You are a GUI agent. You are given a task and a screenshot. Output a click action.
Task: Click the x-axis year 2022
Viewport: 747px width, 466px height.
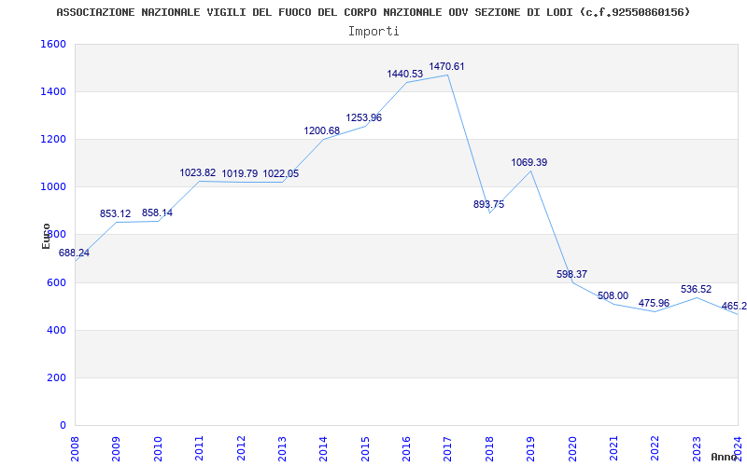tap(655, 448)
